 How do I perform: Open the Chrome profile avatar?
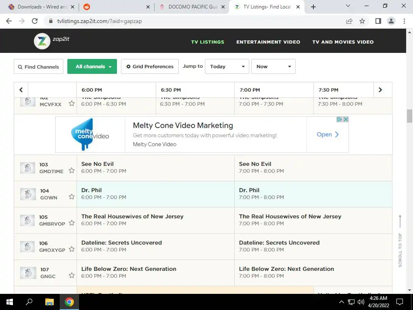click(x=391, y=21)
